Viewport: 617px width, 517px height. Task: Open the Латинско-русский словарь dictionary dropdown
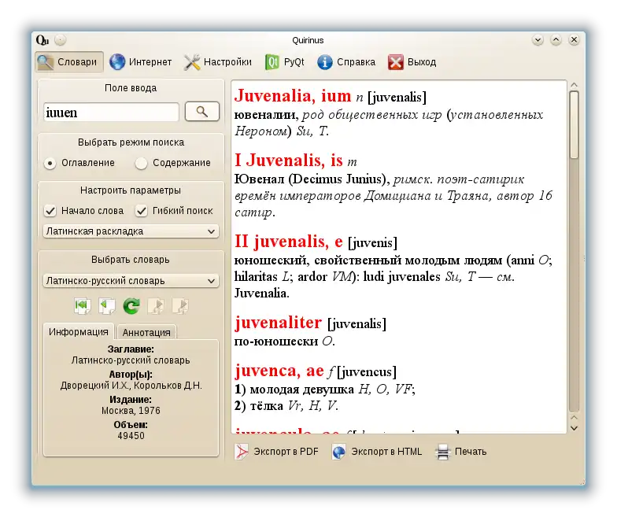click(131, 281)
